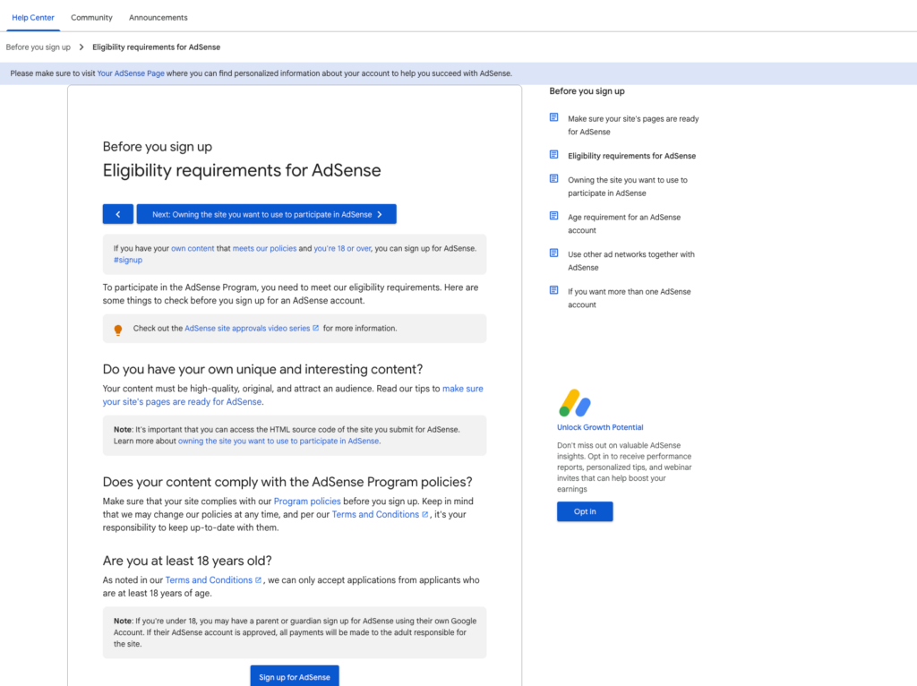Select heading 'Does your content comply' with policies
This screenshot has height=686, width=917.
click(287, 483)
